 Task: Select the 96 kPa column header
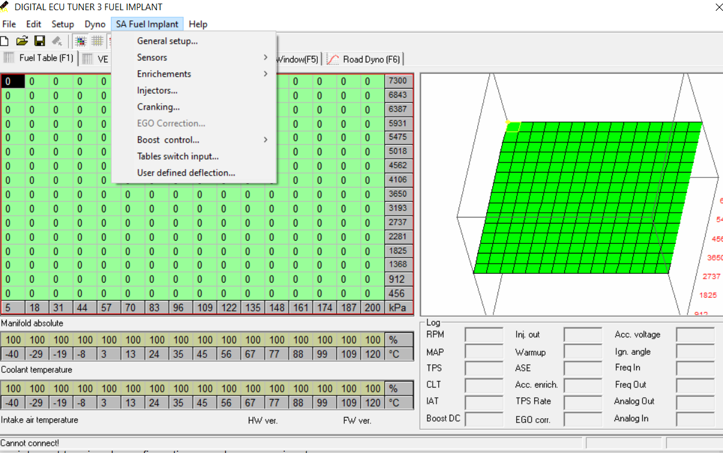click(x=180, y=307)
